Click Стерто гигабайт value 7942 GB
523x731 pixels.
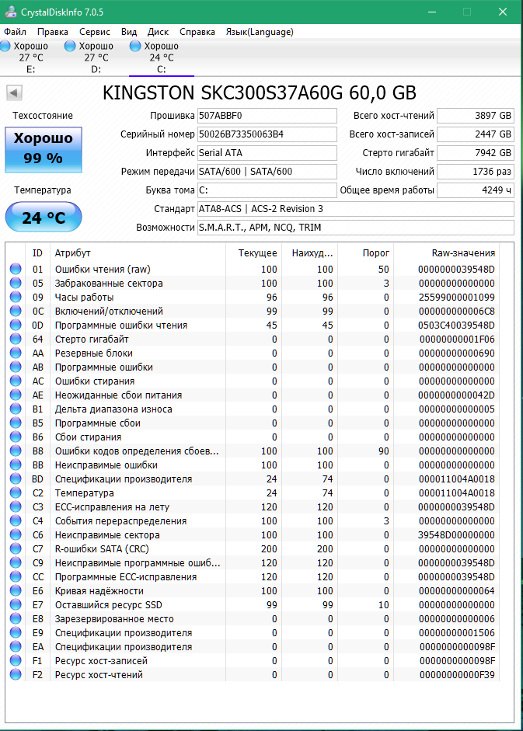click(476, 153)
